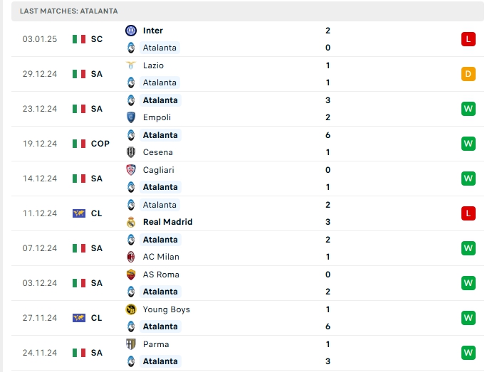Click the AS Roma crest icon

click(131, 275)
